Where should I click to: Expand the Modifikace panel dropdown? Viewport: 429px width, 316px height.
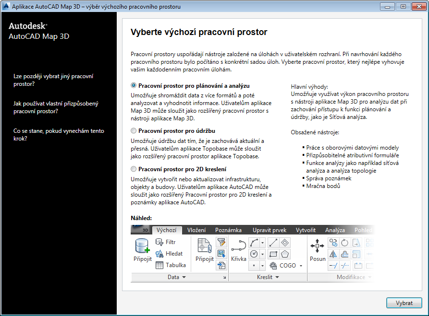click(x=369, y=277)
